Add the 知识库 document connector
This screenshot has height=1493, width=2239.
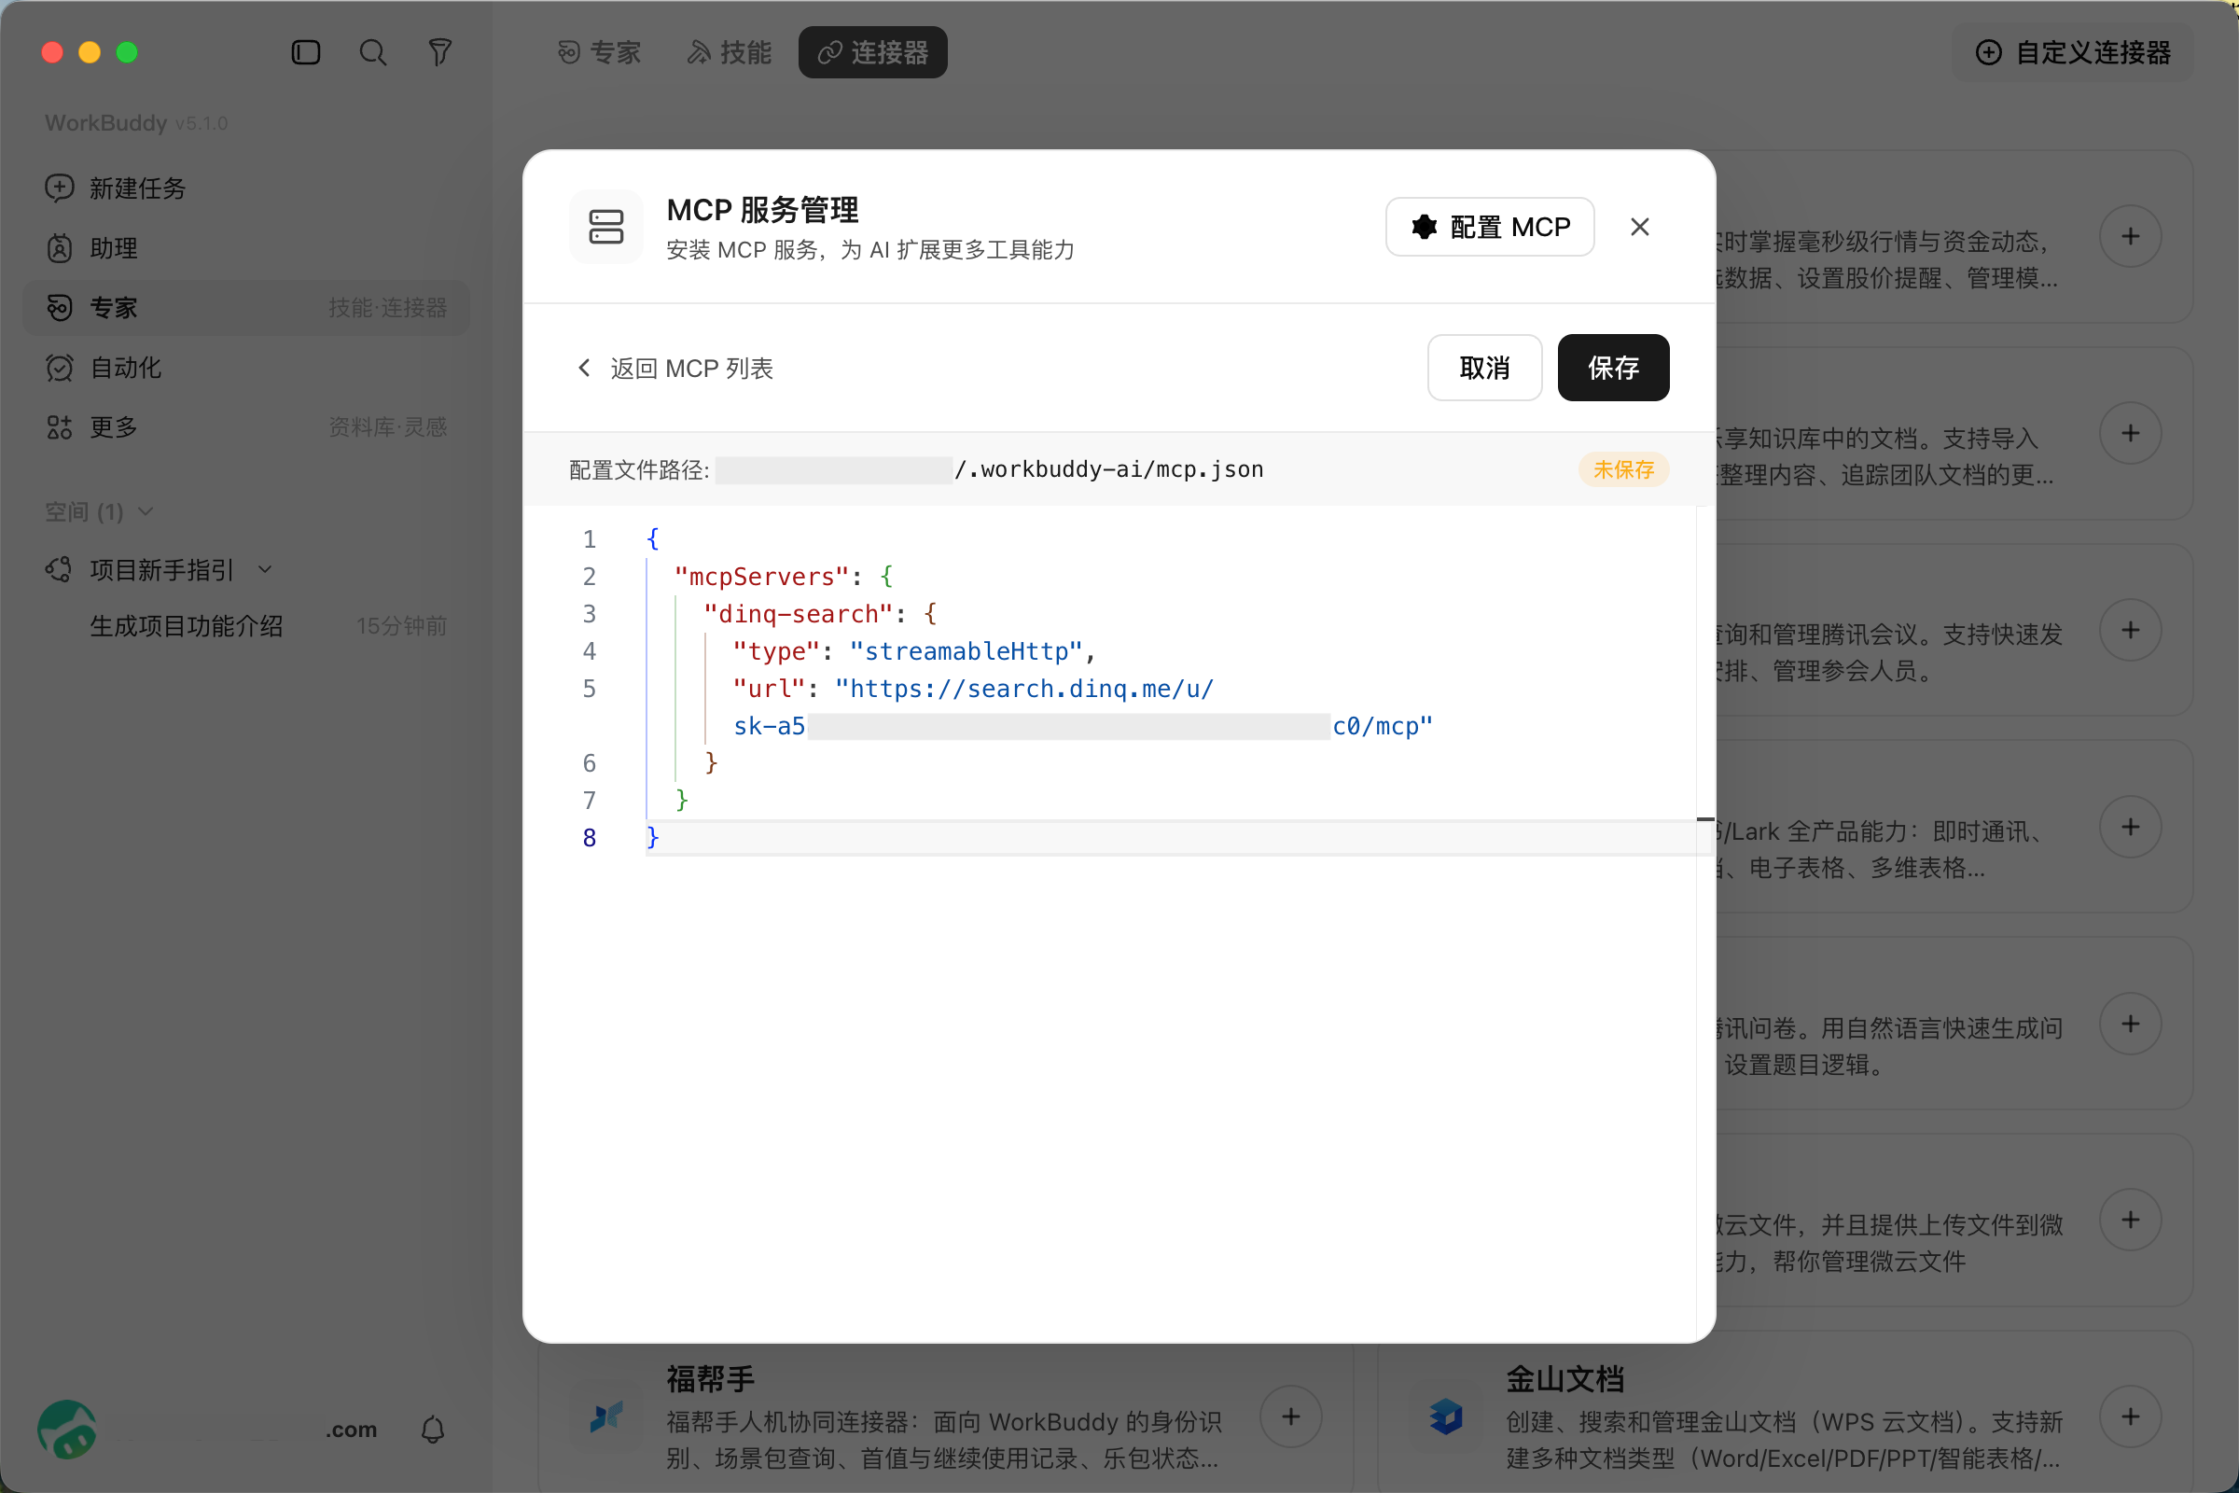[2131, 434]
